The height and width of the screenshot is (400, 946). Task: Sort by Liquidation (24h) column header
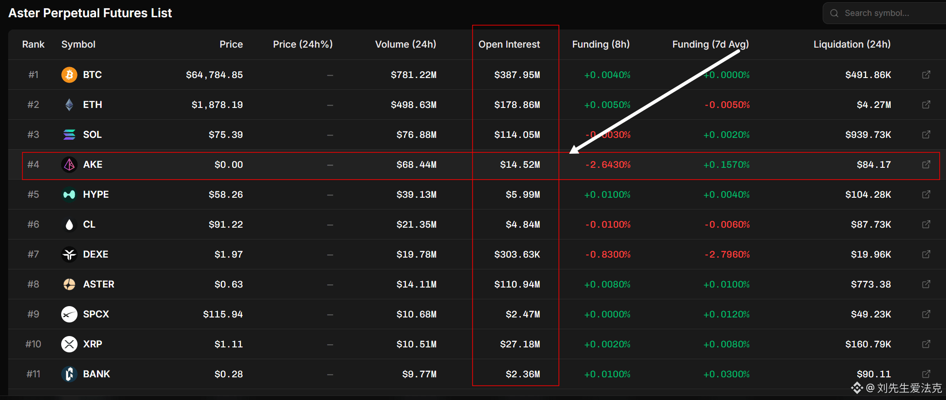tap(852, 44)
